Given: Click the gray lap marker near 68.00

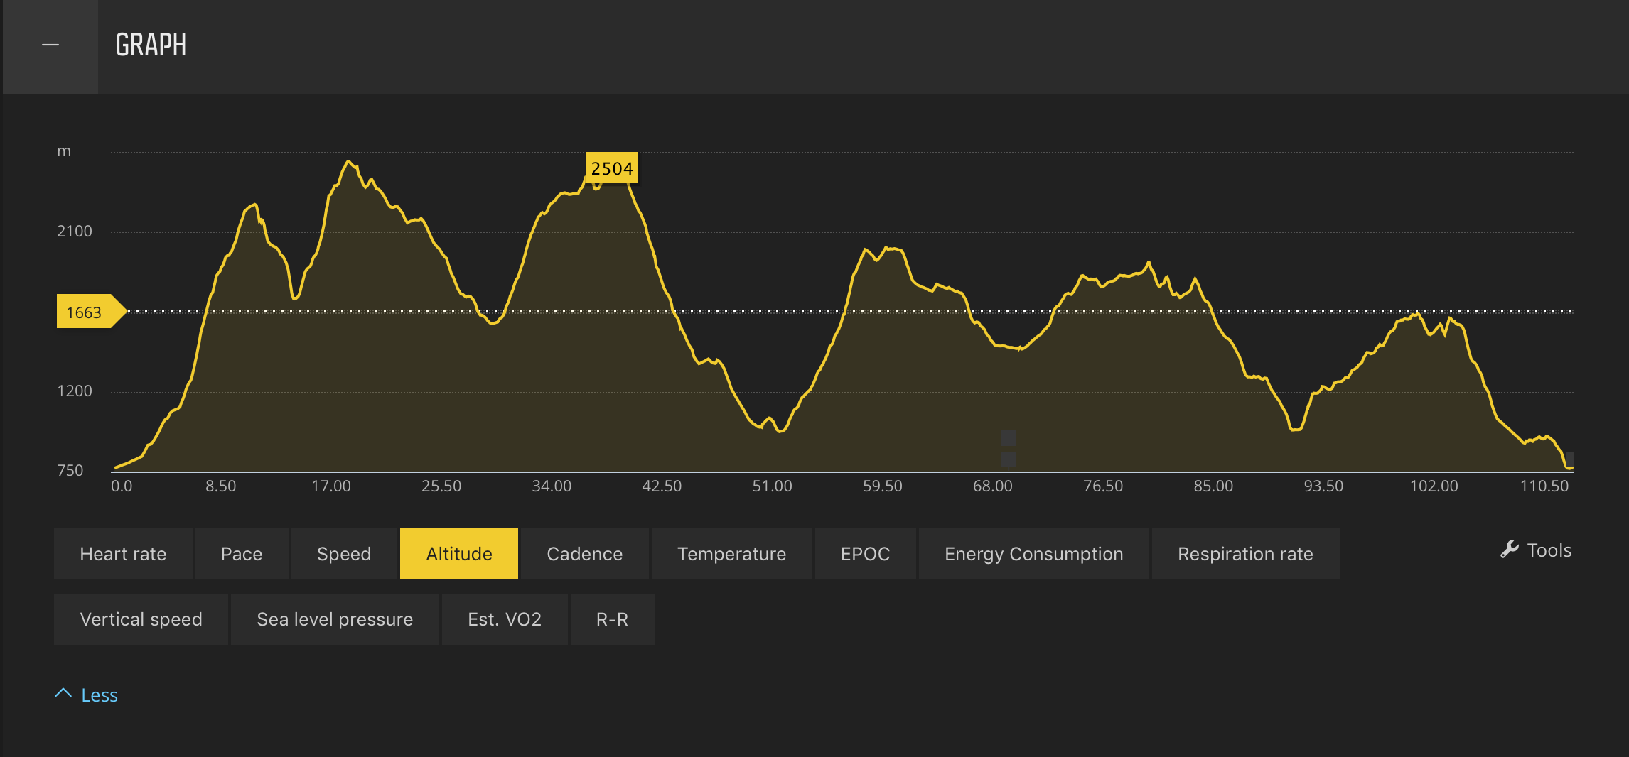Looking at the screenshot, I should [x=1008, y=449].
